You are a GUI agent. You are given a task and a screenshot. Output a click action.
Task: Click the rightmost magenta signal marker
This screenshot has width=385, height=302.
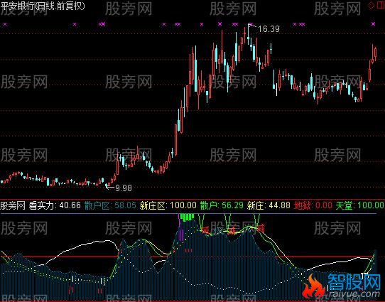click(x=373, y=24)
